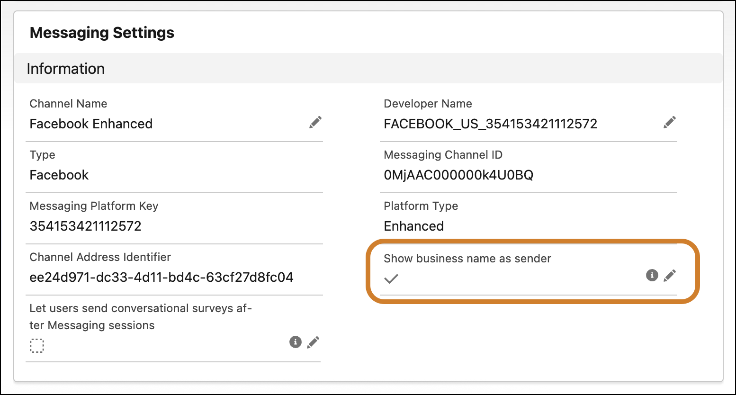Click the Channel Name label
The width and height of the screenshot is (736, 395).
click(68, 104)
